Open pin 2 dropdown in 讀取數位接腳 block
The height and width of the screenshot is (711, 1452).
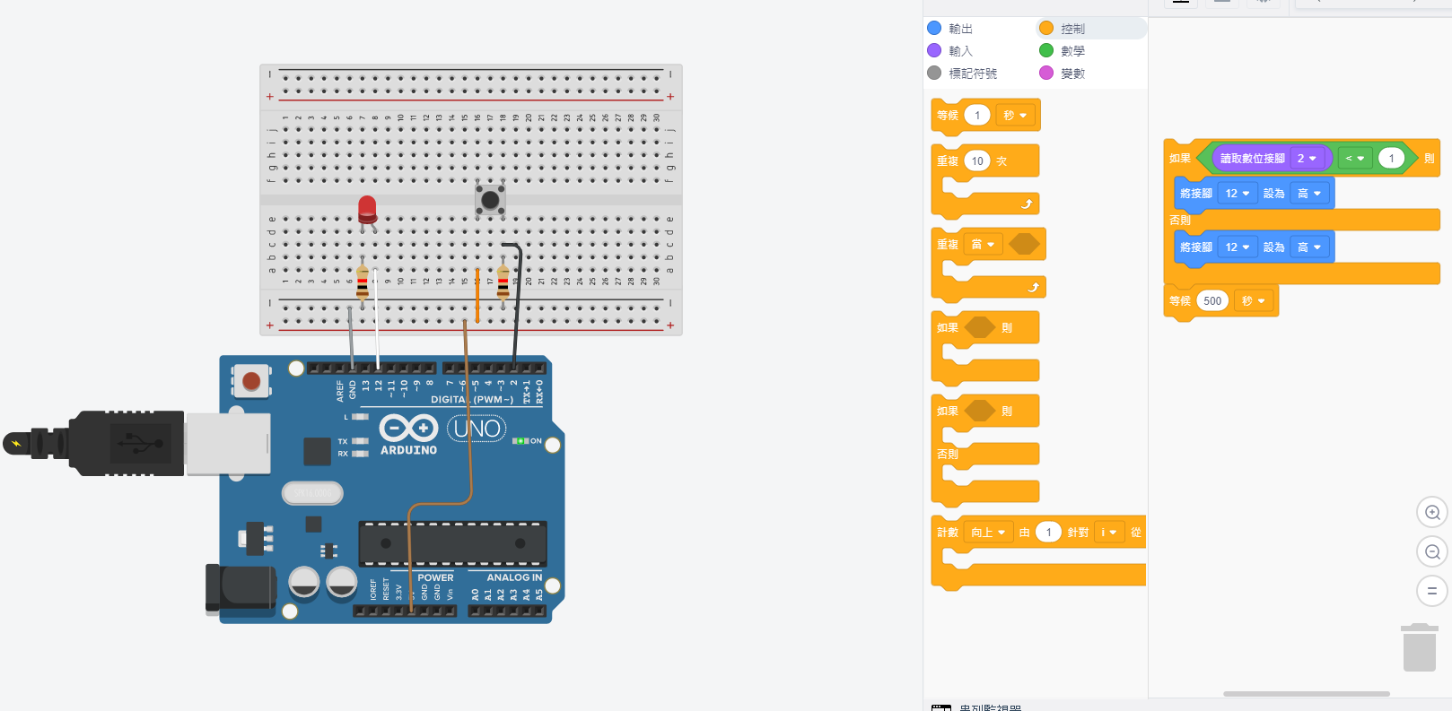tap(1306, 159)
